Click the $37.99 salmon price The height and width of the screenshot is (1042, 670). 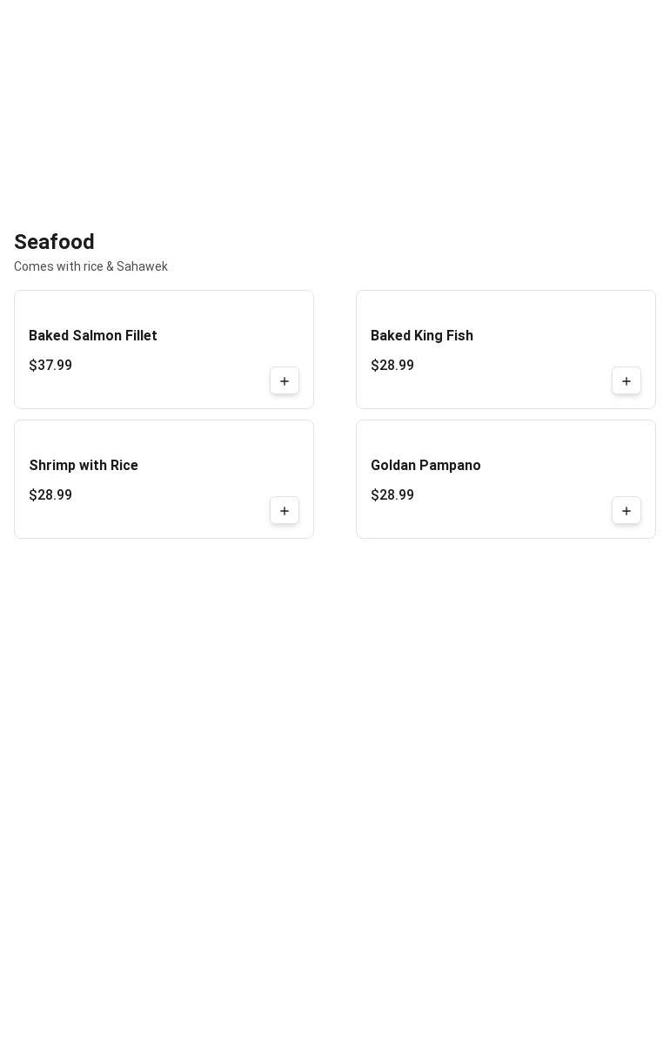tap(50, 366)
